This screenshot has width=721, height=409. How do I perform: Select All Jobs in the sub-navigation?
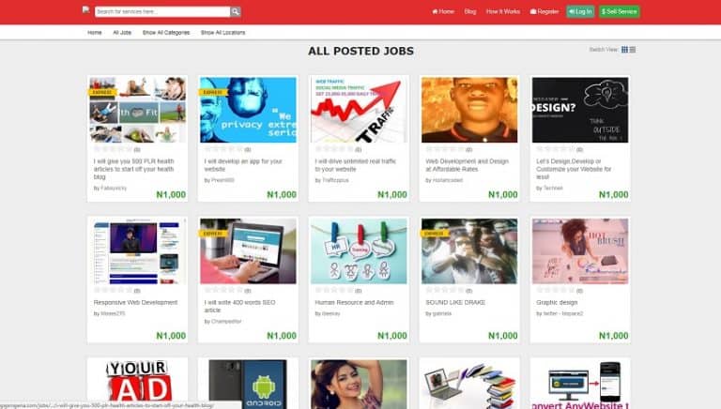(x=122, y=33)
